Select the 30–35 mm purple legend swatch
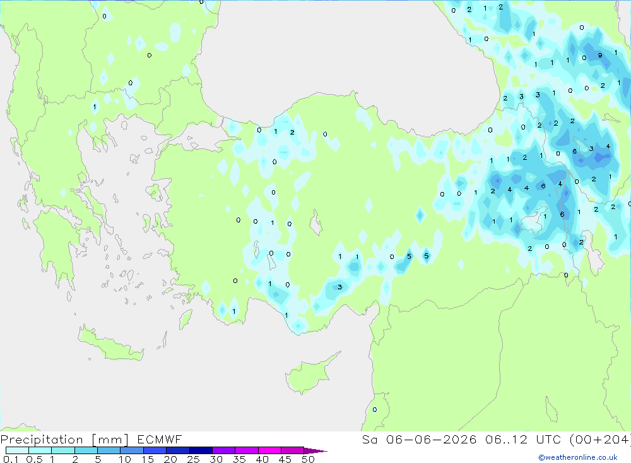This screenshot has width=631, height=463. pyautogui.click(x=224, y=450)
